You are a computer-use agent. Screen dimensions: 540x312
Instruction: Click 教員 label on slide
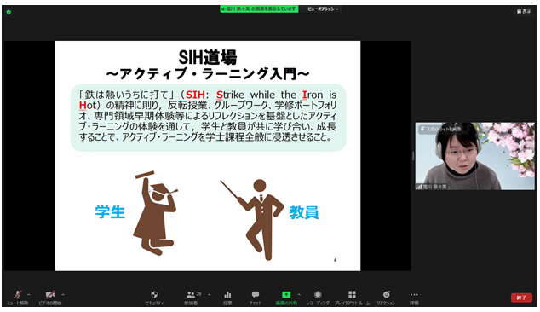coord(304,212)
